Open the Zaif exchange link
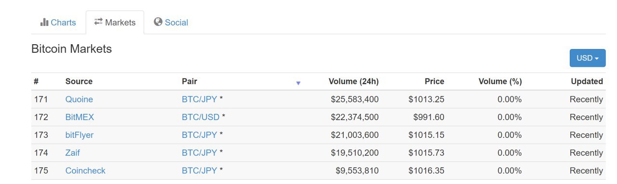617x184 pixels. click(73, 153)
